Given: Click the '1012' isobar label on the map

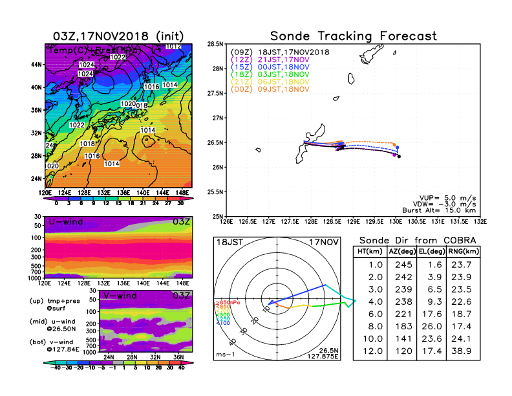Looking at the screenshot, I should 174,47.
